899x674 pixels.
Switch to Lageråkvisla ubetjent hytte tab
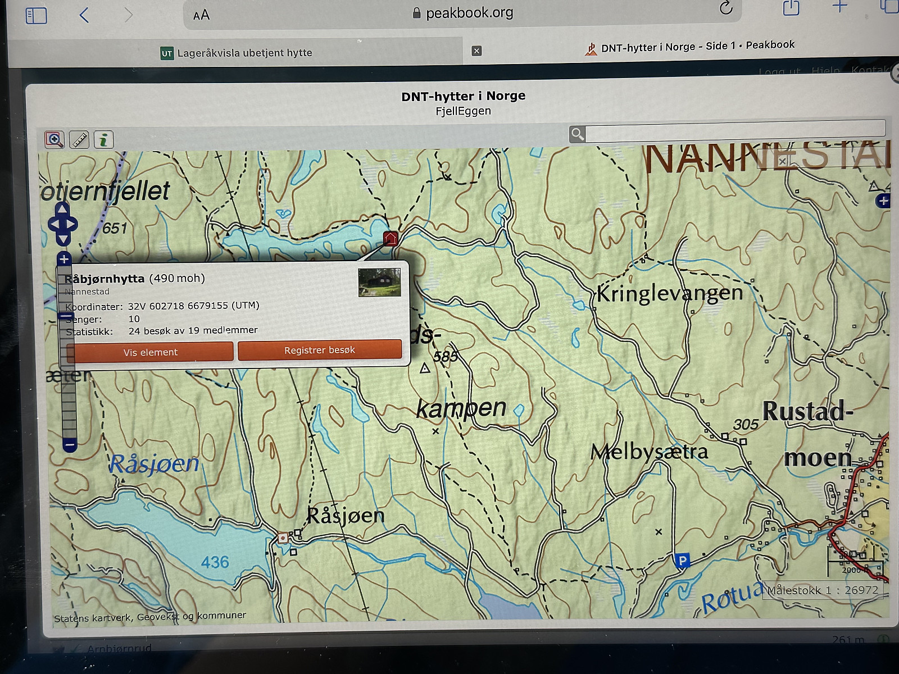click(236, 53)
